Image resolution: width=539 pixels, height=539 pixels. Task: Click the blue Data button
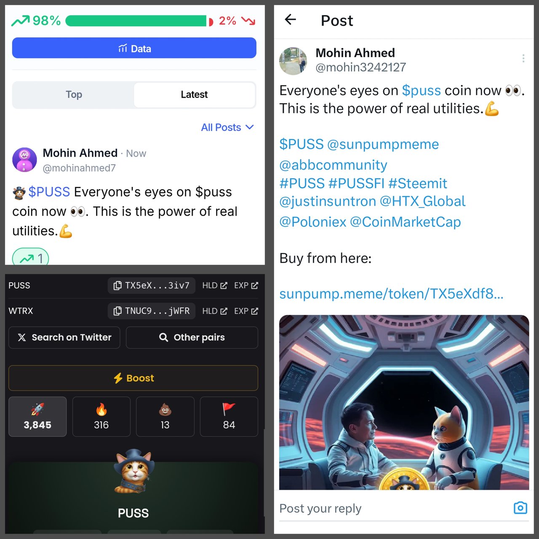134,48
